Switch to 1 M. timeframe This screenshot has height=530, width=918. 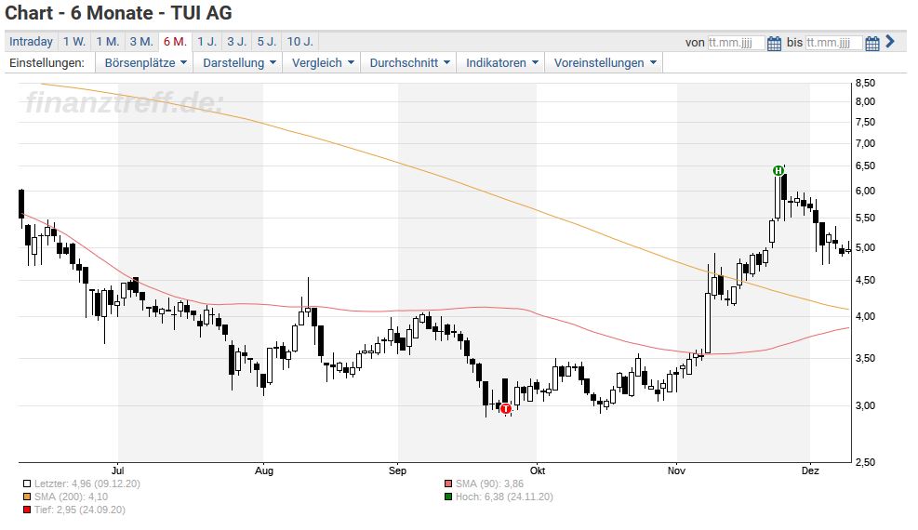(x=108, y=42)
